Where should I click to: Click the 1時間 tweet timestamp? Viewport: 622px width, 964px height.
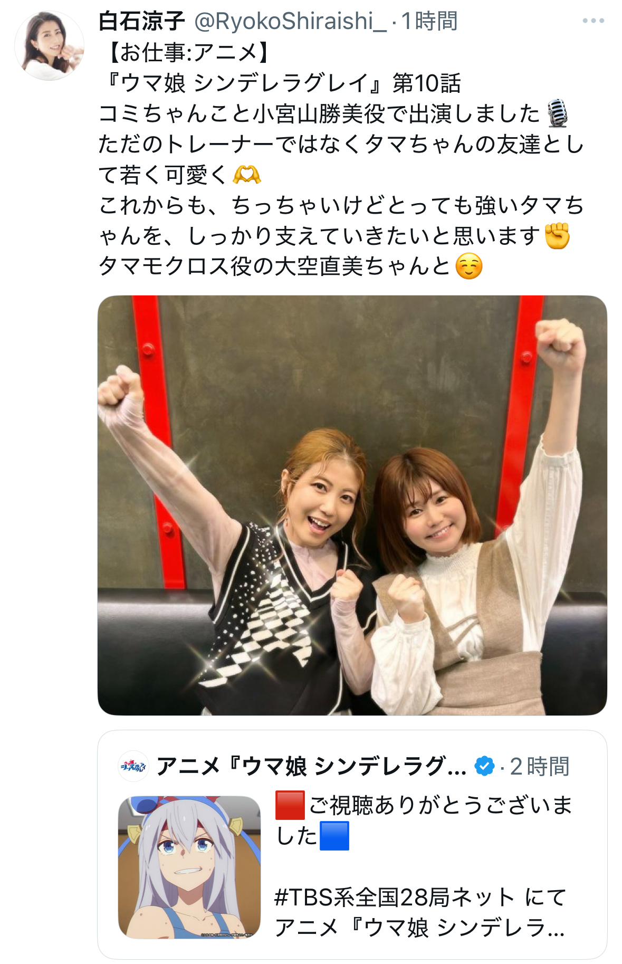[429, 22]
